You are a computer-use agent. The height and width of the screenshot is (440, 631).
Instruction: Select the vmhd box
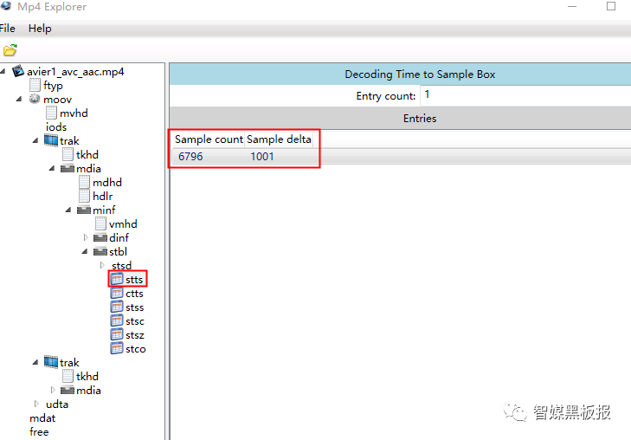pos(123,223)
